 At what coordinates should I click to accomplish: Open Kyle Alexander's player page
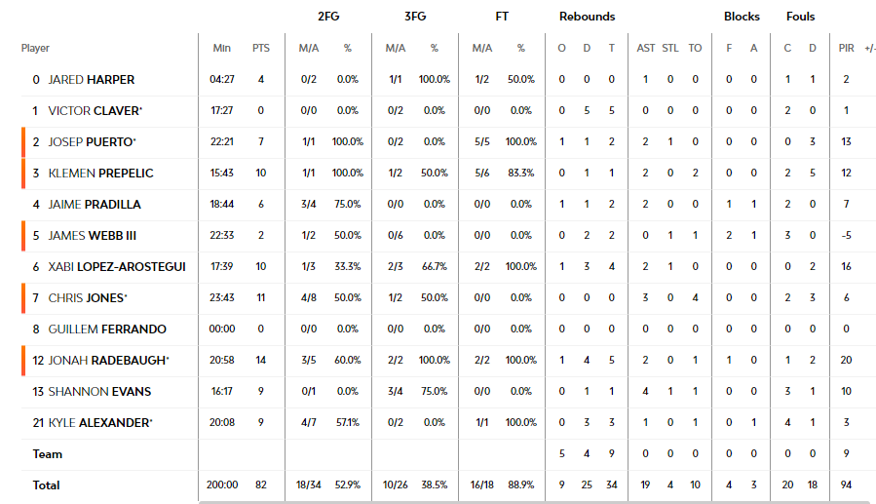(x=100, y=423)
